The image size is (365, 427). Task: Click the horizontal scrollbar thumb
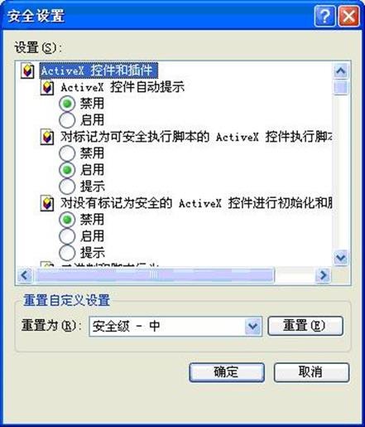tap(154, 275)
